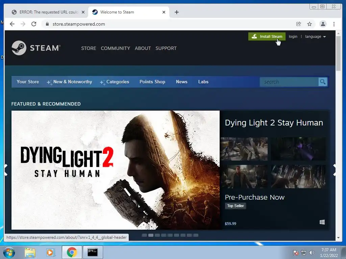Open Windows Explorer from the taskbar
The image size is (346, 259).
tap(30, 252)
